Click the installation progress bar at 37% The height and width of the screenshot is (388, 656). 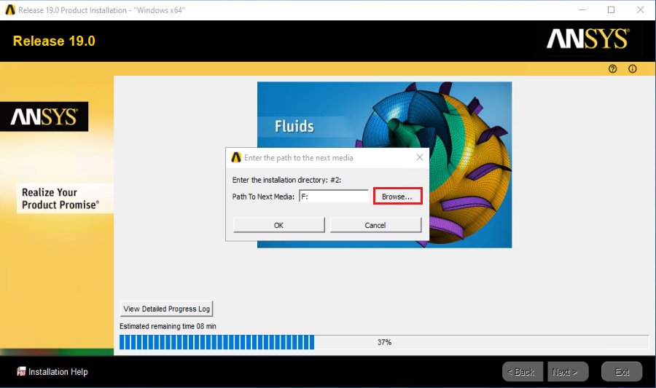point(383,342)
